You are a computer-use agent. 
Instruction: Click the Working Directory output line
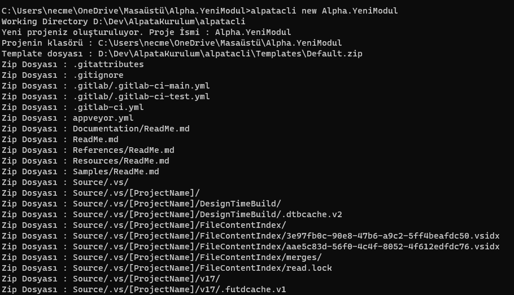coord(123,21)
